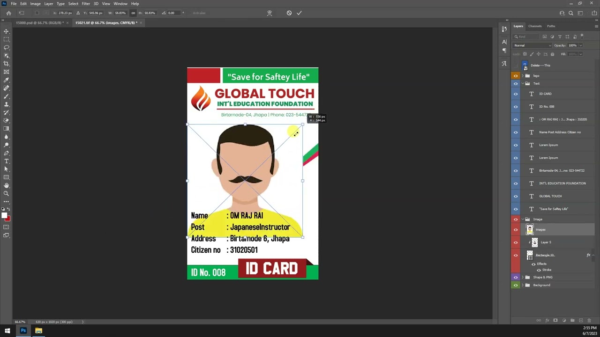Select the Eyedropper tool
The width and height of the screenshot is (600, 337).
[6, 80]
